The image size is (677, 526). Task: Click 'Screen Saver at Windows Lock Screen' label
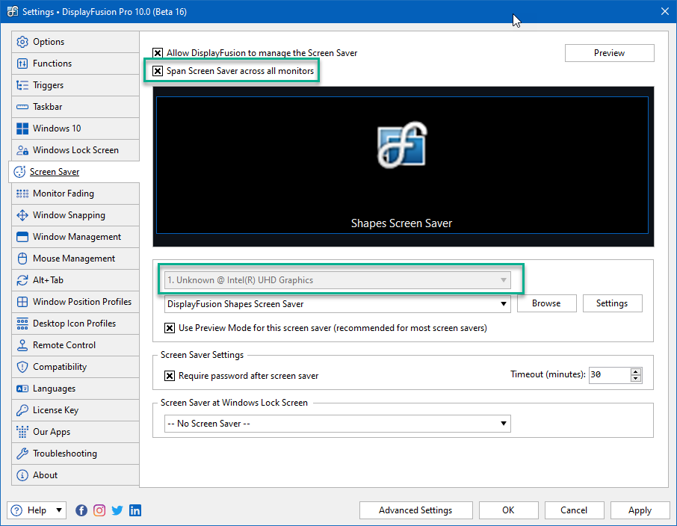(234, 403)
